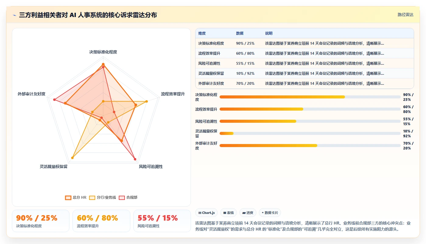Click the 分行/业务线 data point on 灵活裁量权保留 axis

click(72, 158)
